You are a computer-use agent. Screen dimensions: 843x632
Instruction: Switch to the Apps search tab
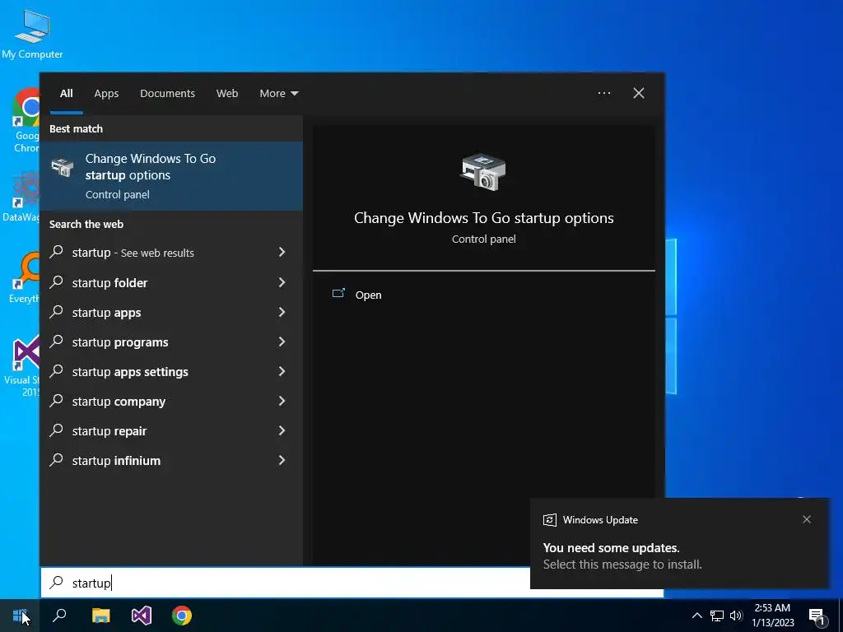point(106,94)
